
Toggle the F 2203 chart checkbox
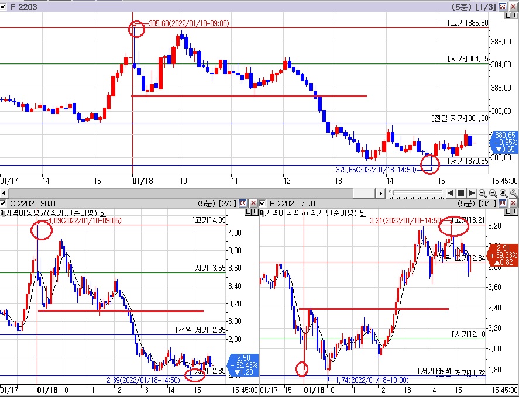click(x=3, y=6)
